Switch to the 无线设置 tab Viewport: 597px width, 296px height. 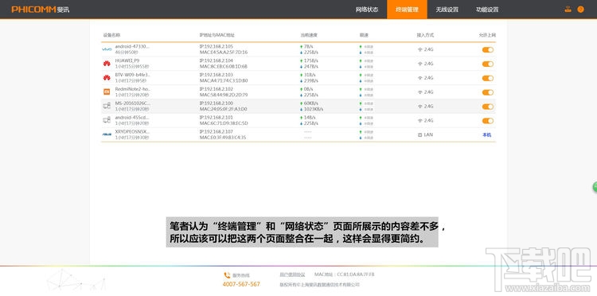(x=447, y=10)
